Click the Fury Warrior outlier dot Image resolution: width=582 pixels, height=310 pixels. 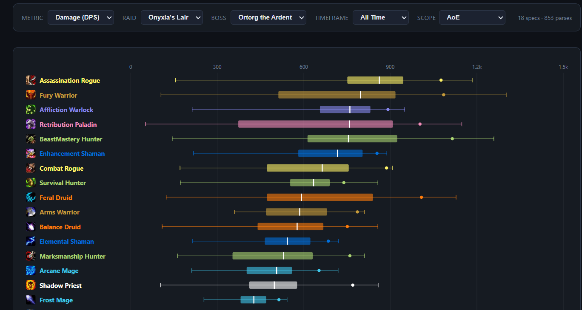(x=444, y=95)
